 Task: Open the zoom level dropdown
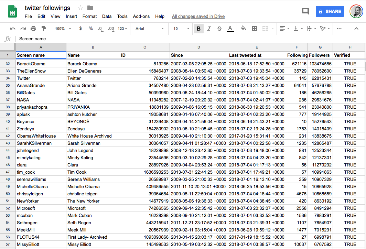tap(62, 29)
